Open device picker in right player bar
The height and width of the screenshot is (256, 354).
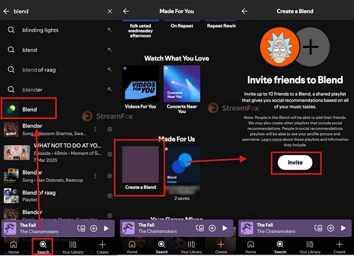point(318,228)
